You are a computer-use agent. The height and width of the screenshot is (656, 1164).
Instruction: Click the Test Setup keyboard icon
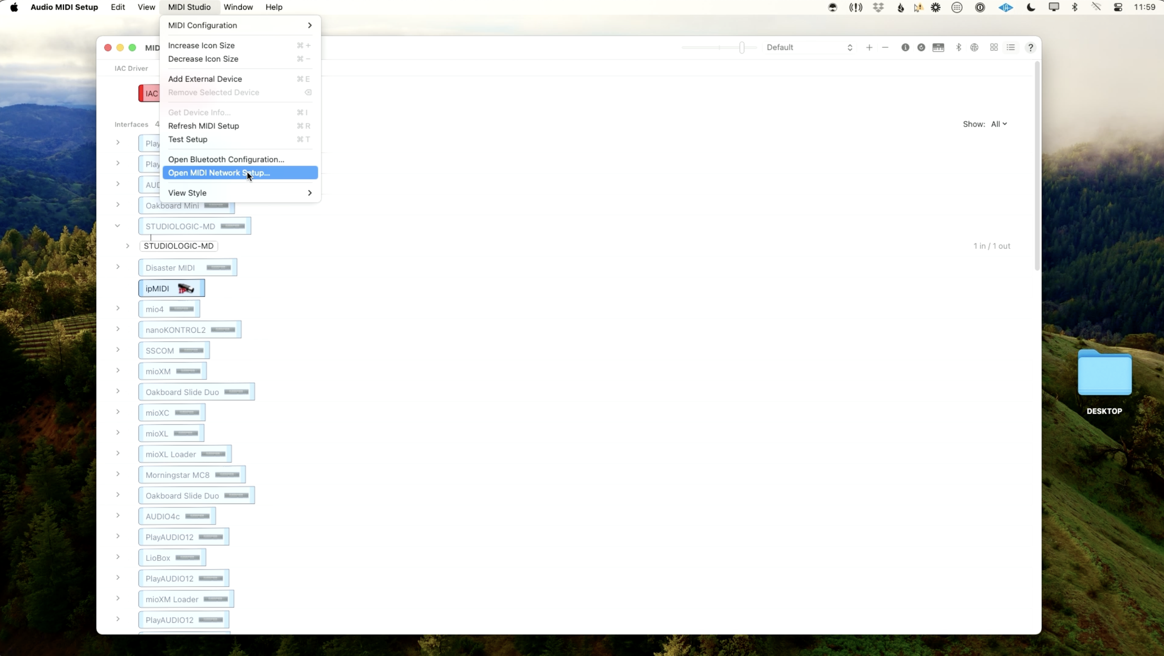pyautogui.click(x=938, y=47)
